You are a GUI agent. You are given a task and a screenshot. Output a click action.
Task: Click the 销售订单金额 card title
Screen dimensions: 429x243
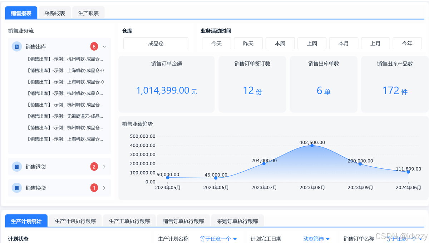[167, 64]
